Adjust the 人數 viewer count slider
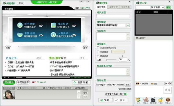This screenshot has width=174, height=106. coord(111,60)
